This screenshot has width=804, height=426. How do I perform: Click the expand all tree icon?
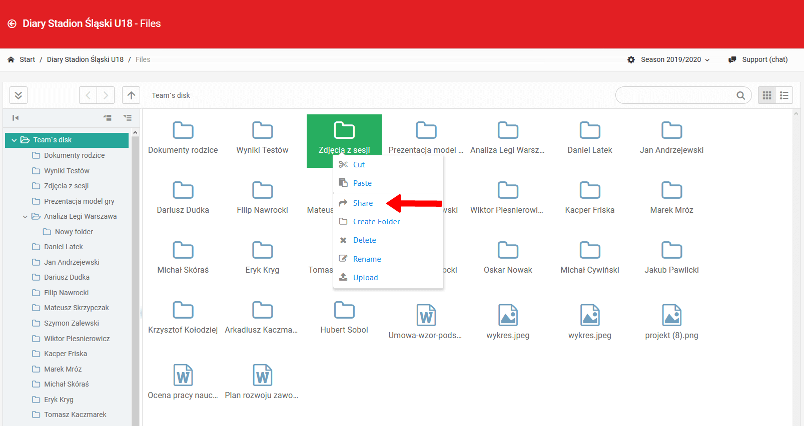pyautogui.click(x=128, y=118)
